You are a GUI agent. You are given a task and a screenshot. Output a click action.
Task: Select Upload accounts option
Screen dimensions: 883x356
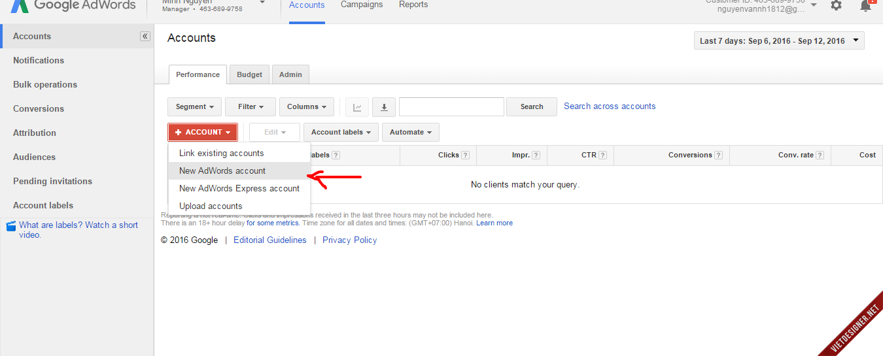point(239,206)
